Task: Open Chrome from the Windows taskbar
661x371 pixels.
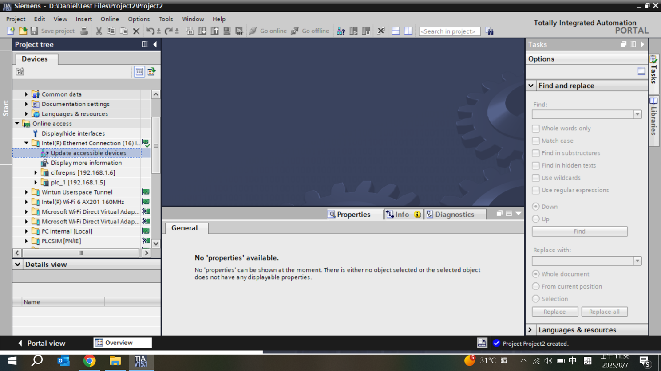Action: [89, 361]
